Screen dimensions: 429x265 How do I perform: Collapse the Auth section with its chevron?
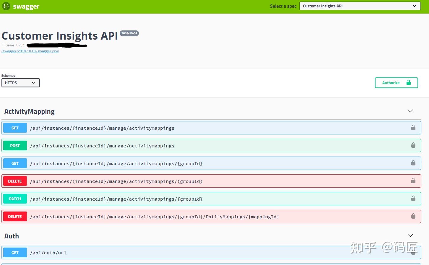tap(410, 235)
